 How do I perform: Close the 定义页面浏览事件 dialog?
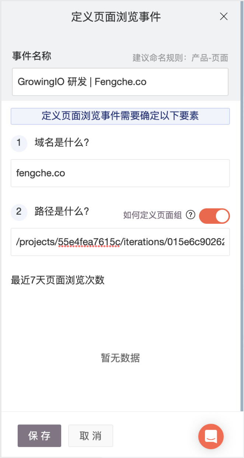[x=223, y=17]
